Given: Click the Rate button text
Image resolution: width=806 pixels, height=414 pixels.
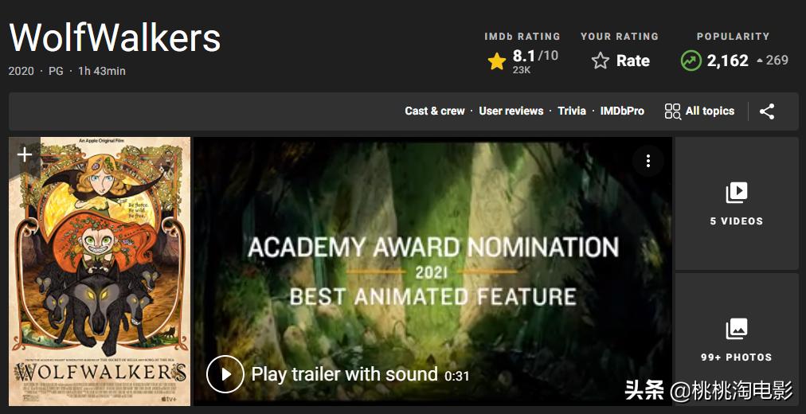Looking at the screenshot, I should (x=632, y=61).
